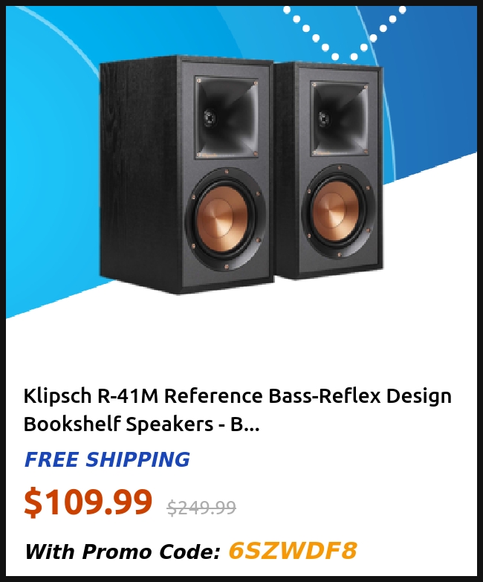The height and width of the screenshot is (582, 483).
Task: Select the $109.99 sale price
Action: click(x=88, y=502)
